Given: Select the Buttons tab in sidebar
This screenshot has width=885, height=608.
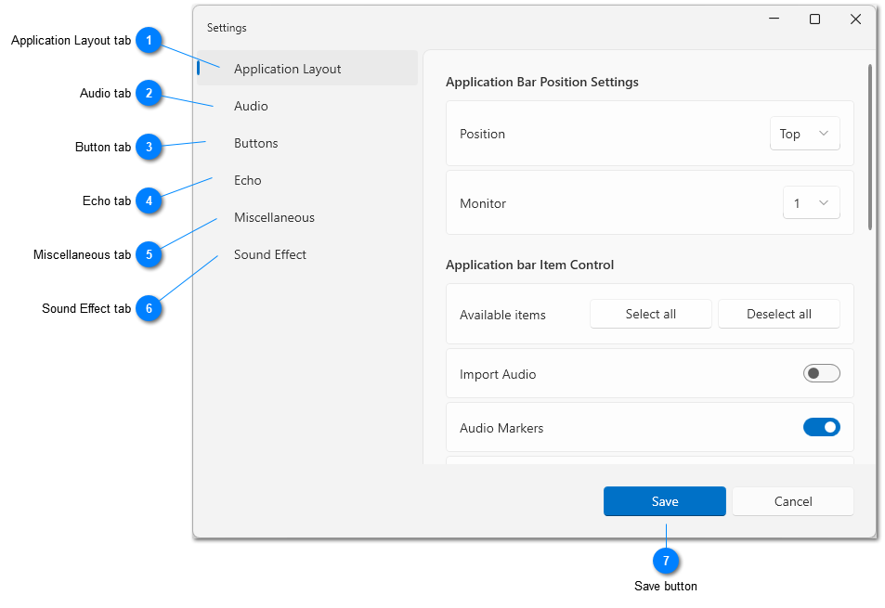Looking at the screenshot, I should coord(256,143).
